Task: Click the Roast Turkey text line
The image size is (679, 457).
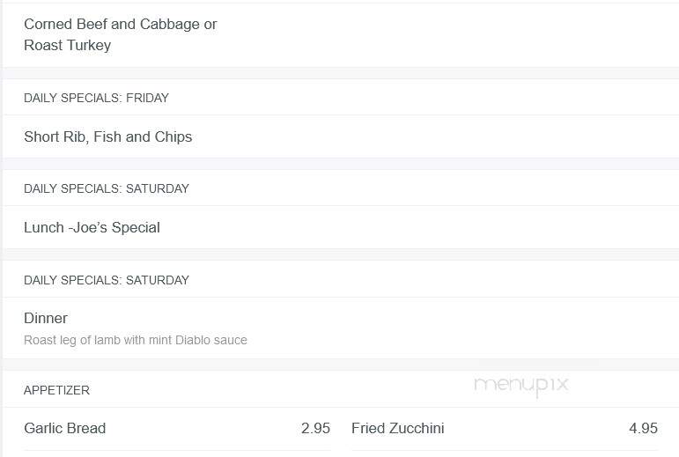Action: click(68, 45)
